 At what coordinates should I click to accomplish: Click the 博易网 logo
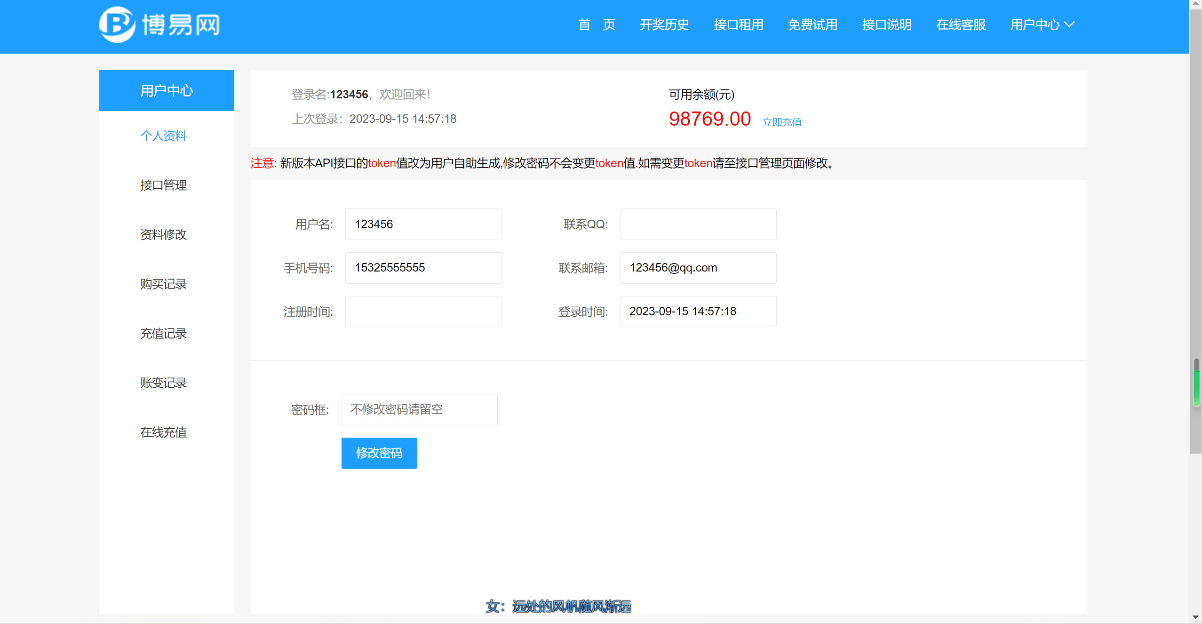click(159, 24)
